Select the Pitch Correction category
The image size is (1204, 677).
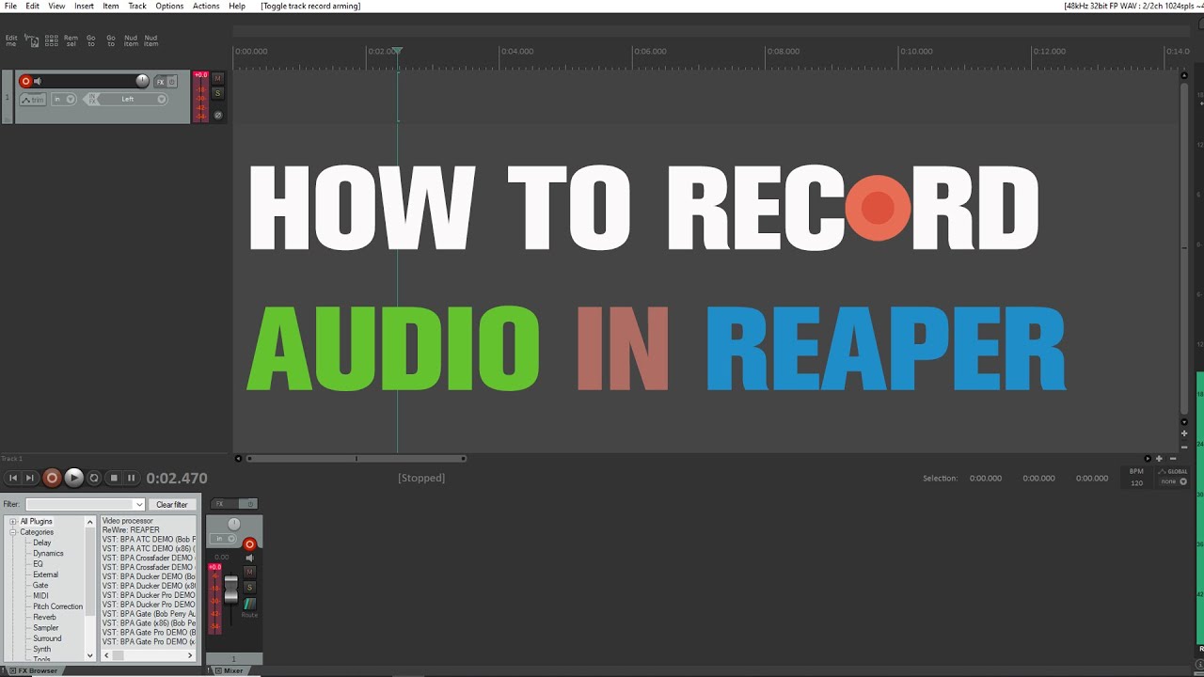58,606
